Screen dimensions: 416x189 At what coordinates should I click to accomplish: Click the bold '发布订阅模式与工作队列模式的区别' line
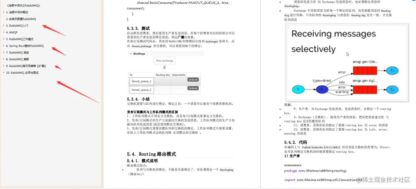[x=152, y=112]
